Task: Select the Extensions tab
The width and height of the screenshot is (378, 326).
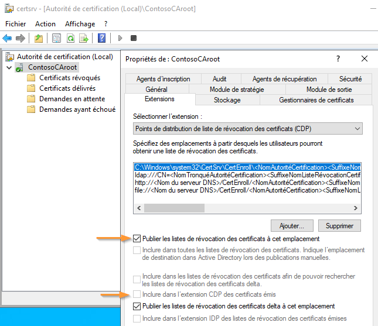Action: pyautogui.click(x=159, y=99)
